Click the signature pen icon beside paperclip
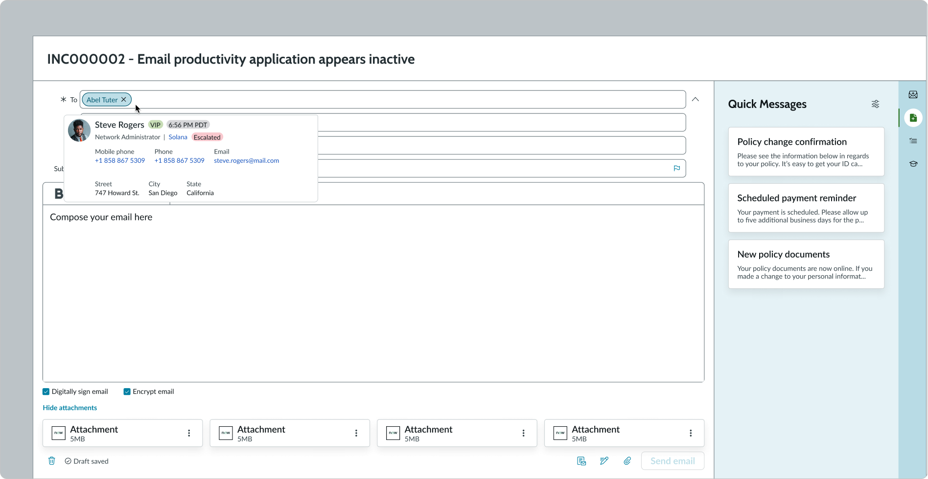The height and width of the screenshot is (479, 928). pyautogui.click(x=604, y=461)
